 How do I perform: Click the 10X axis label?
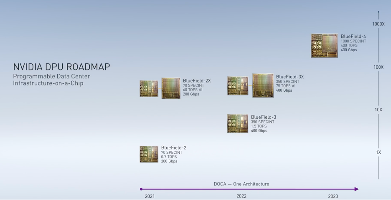[x=378, y=110]
